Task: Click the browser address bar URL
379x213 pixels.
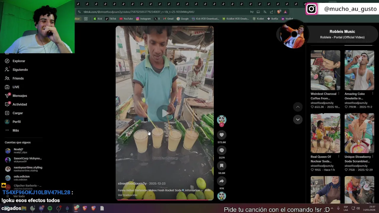Action: (x=139, y=12)
